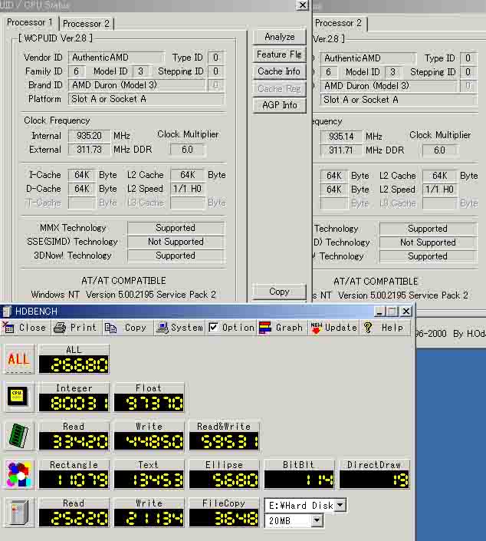This screenshot has width=486, height=541.
Task: Click the L2 Speed 1/1 H0 field, left window
Action: pos(188,189)
